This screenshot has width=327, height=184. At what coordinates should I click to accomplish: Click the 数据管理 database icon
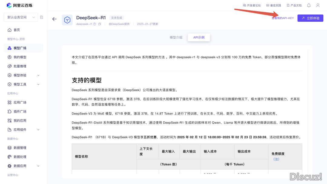point(9,148)
